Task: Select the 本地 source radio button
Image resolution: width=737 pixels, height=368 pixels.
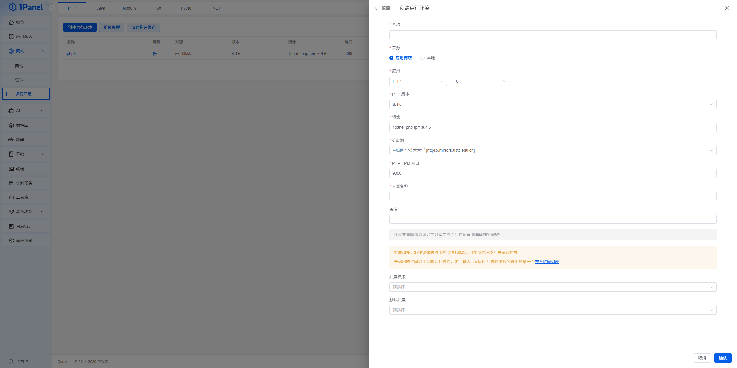Action: (x=422, y=58)
